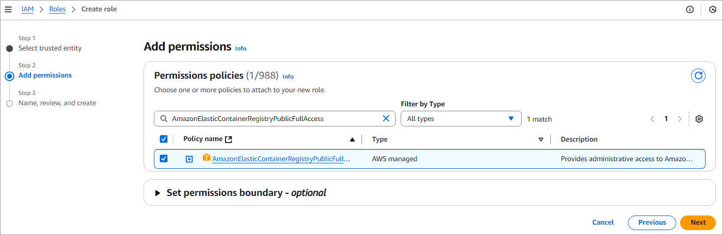Screen dimensions: 723x235
Task: Click the orange policy box icon
Action: click(x=206, y=158)
